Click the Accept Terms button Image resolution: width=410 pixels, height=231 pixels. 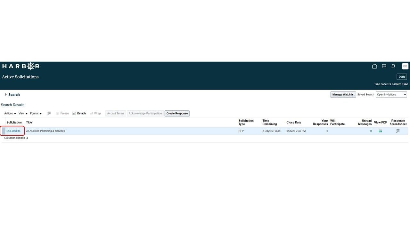click(115, 113)
